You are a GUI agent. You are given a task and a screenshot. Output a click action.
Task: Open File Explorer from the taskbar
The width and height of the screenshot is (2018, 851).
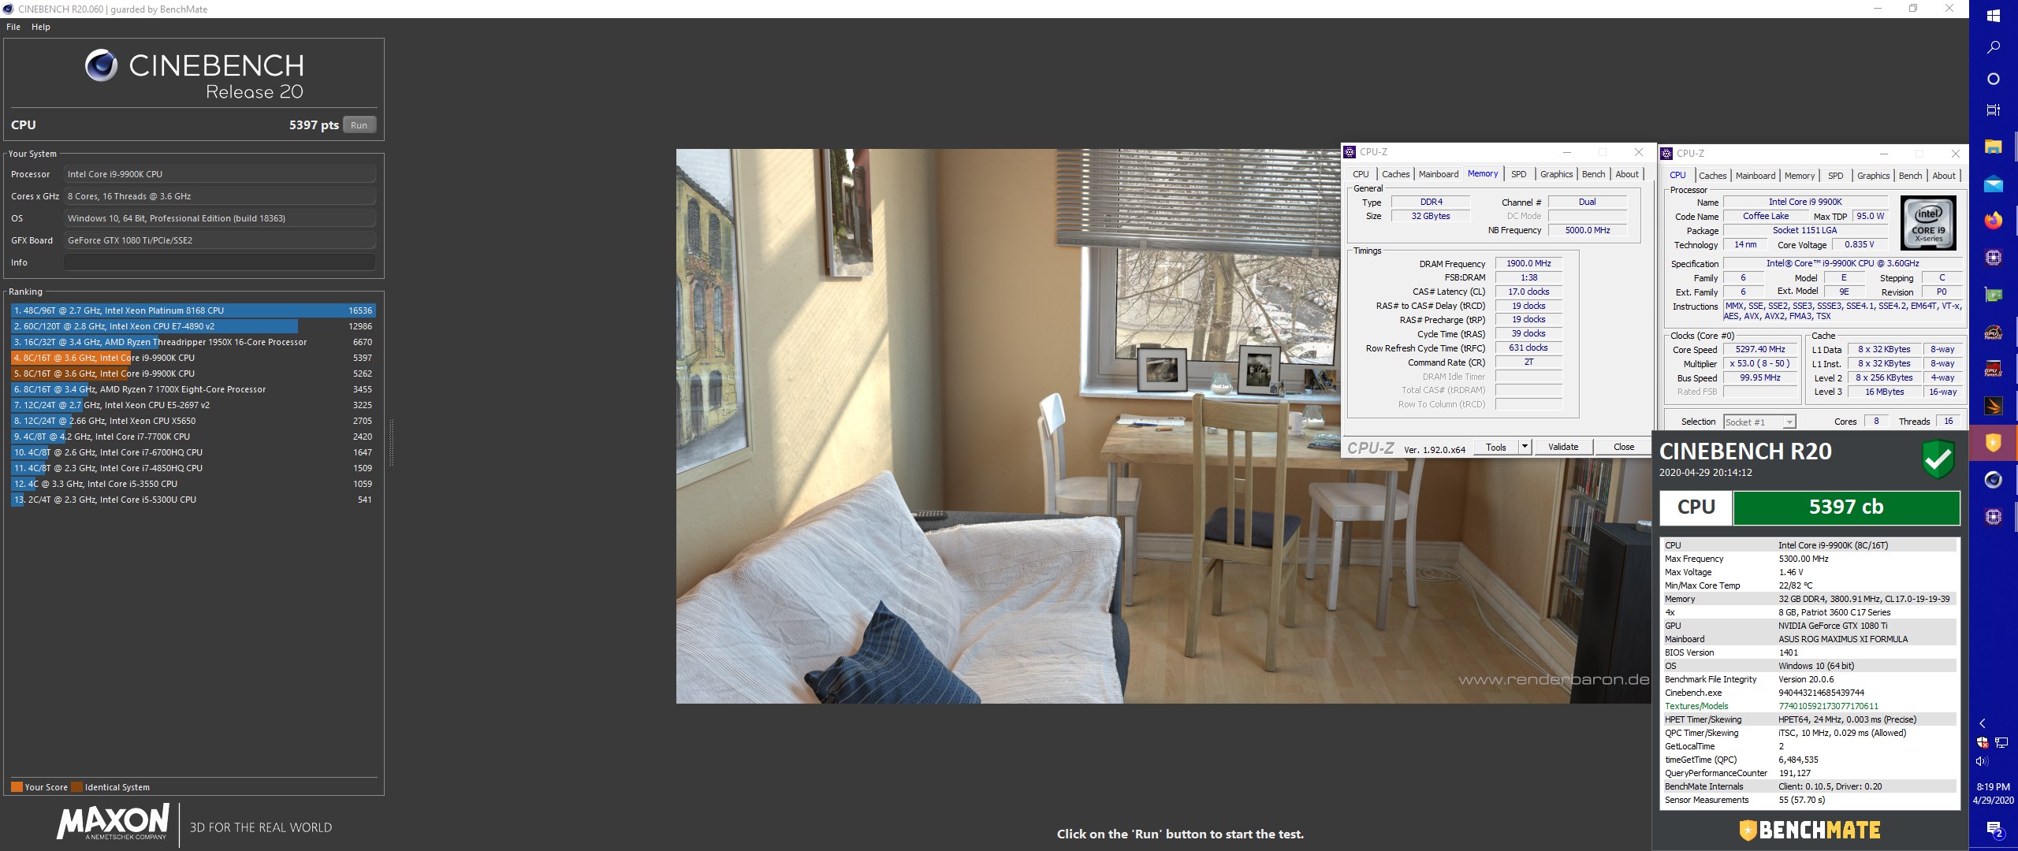(1993, 147)
